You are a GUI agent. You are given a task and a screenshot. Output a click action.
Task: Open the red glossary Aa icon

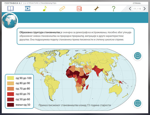(x=79, y=9)
